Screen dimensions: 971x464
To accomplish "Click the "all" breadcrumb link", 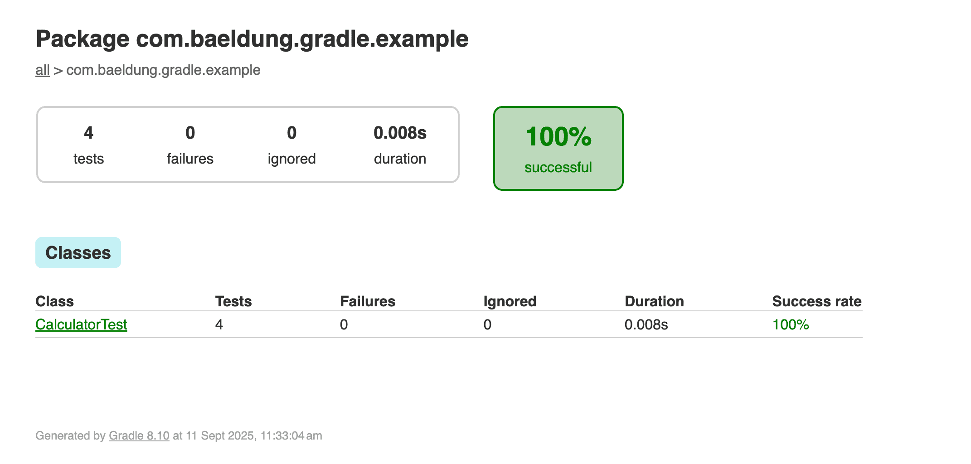I will pos(43,70).
